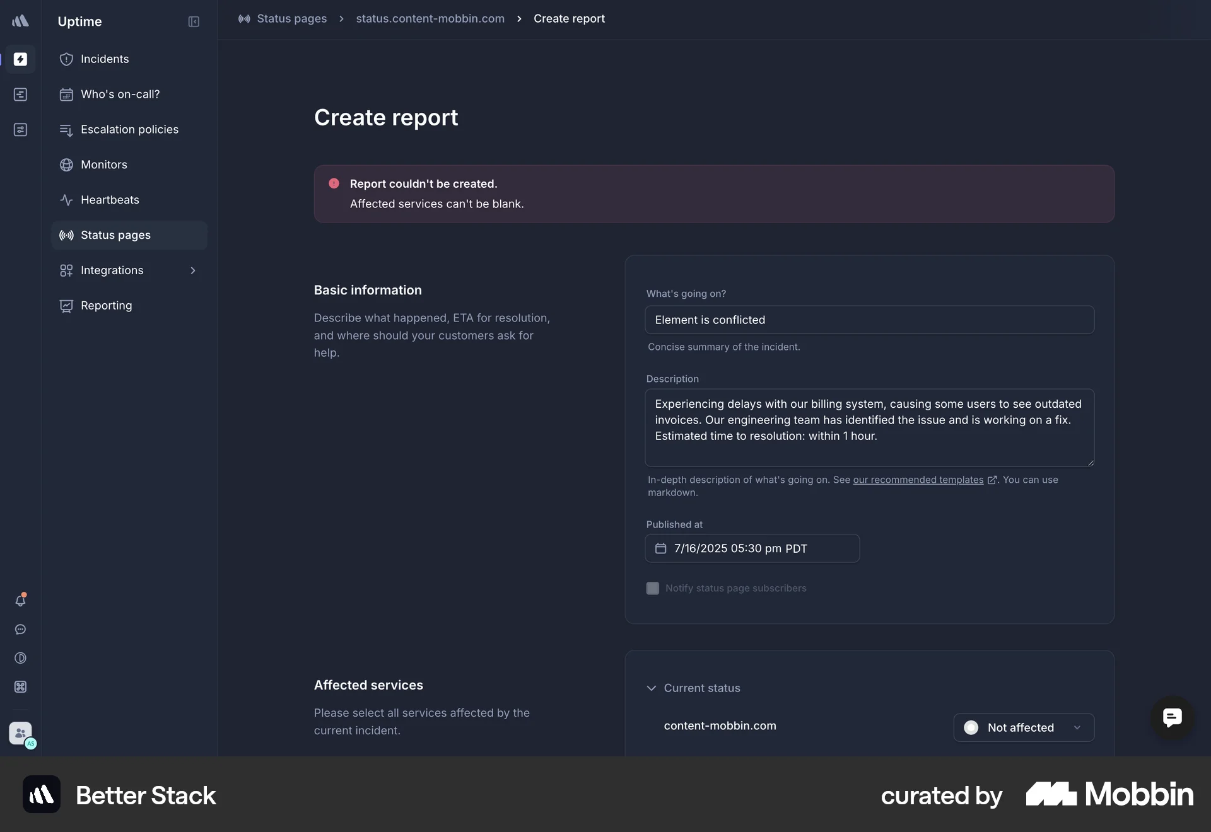
Task: Click the Not affected status radio indicator
Action: click(x=971, y=727)
